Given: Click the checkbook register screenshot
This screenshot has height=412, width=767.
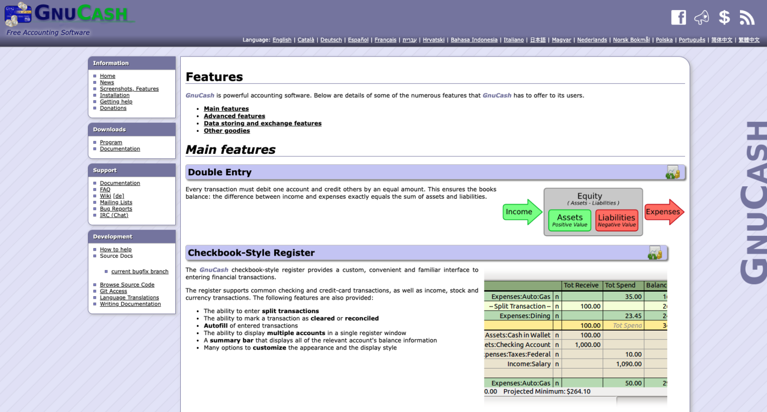Looking at the screenshot, I should pos(574,335).
